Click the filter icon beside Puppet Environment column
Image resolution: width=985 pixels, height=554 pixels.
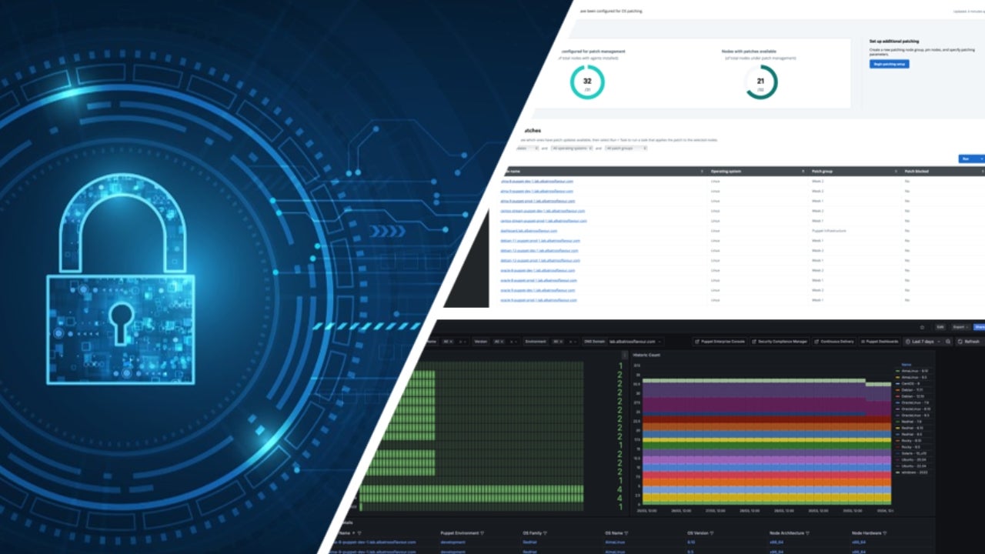click(482, 532)
